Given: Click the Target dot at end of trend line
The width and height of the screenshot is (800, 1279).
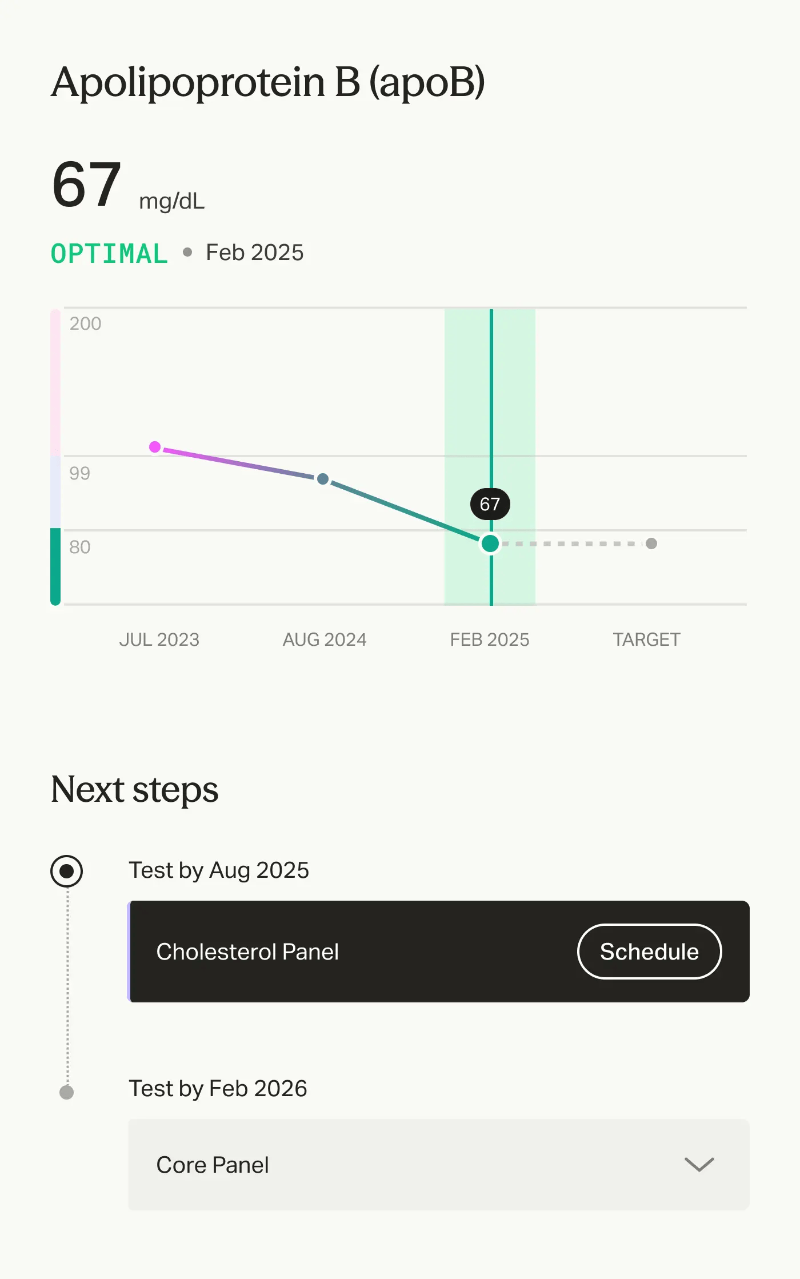Looking at the screenshot, I should (x=652, y=543).
